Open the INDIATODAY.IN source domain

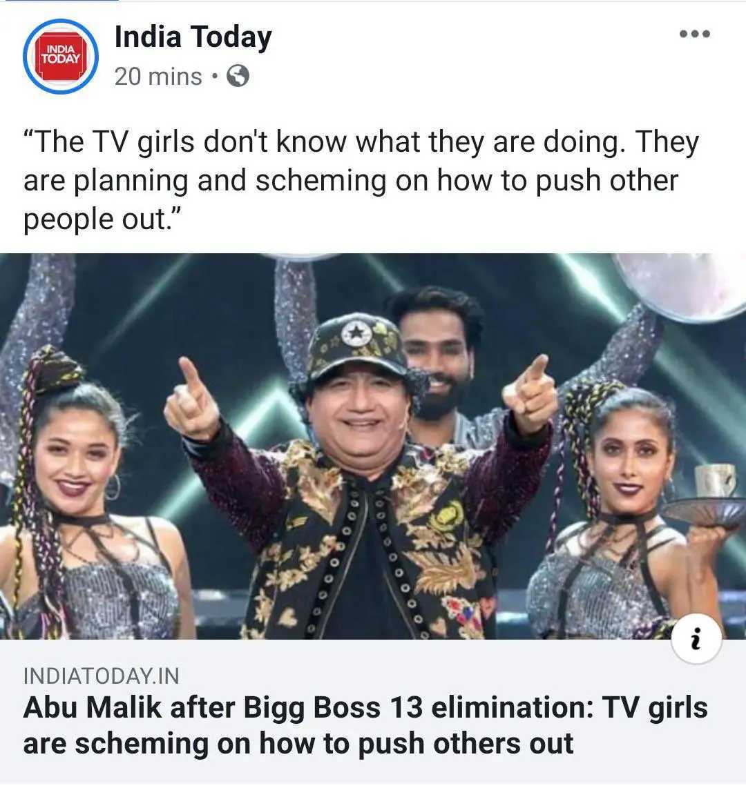pyautogui.click(x=101, y=676)
